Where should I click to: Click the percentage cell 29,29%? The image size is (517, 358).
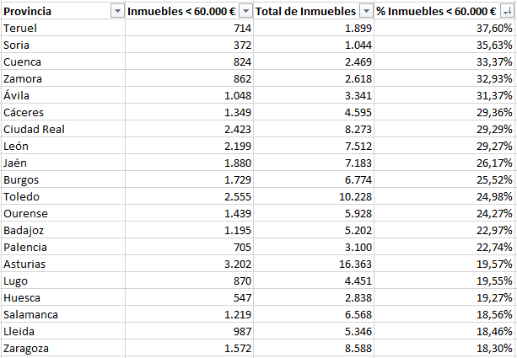(444, 129)
